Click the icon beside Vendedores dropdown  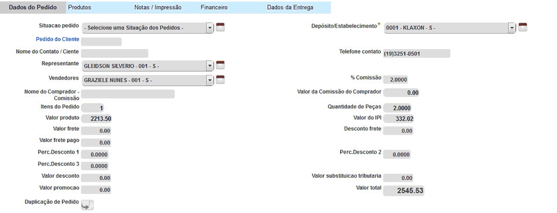pyautogui.click(x=220, y=80)
